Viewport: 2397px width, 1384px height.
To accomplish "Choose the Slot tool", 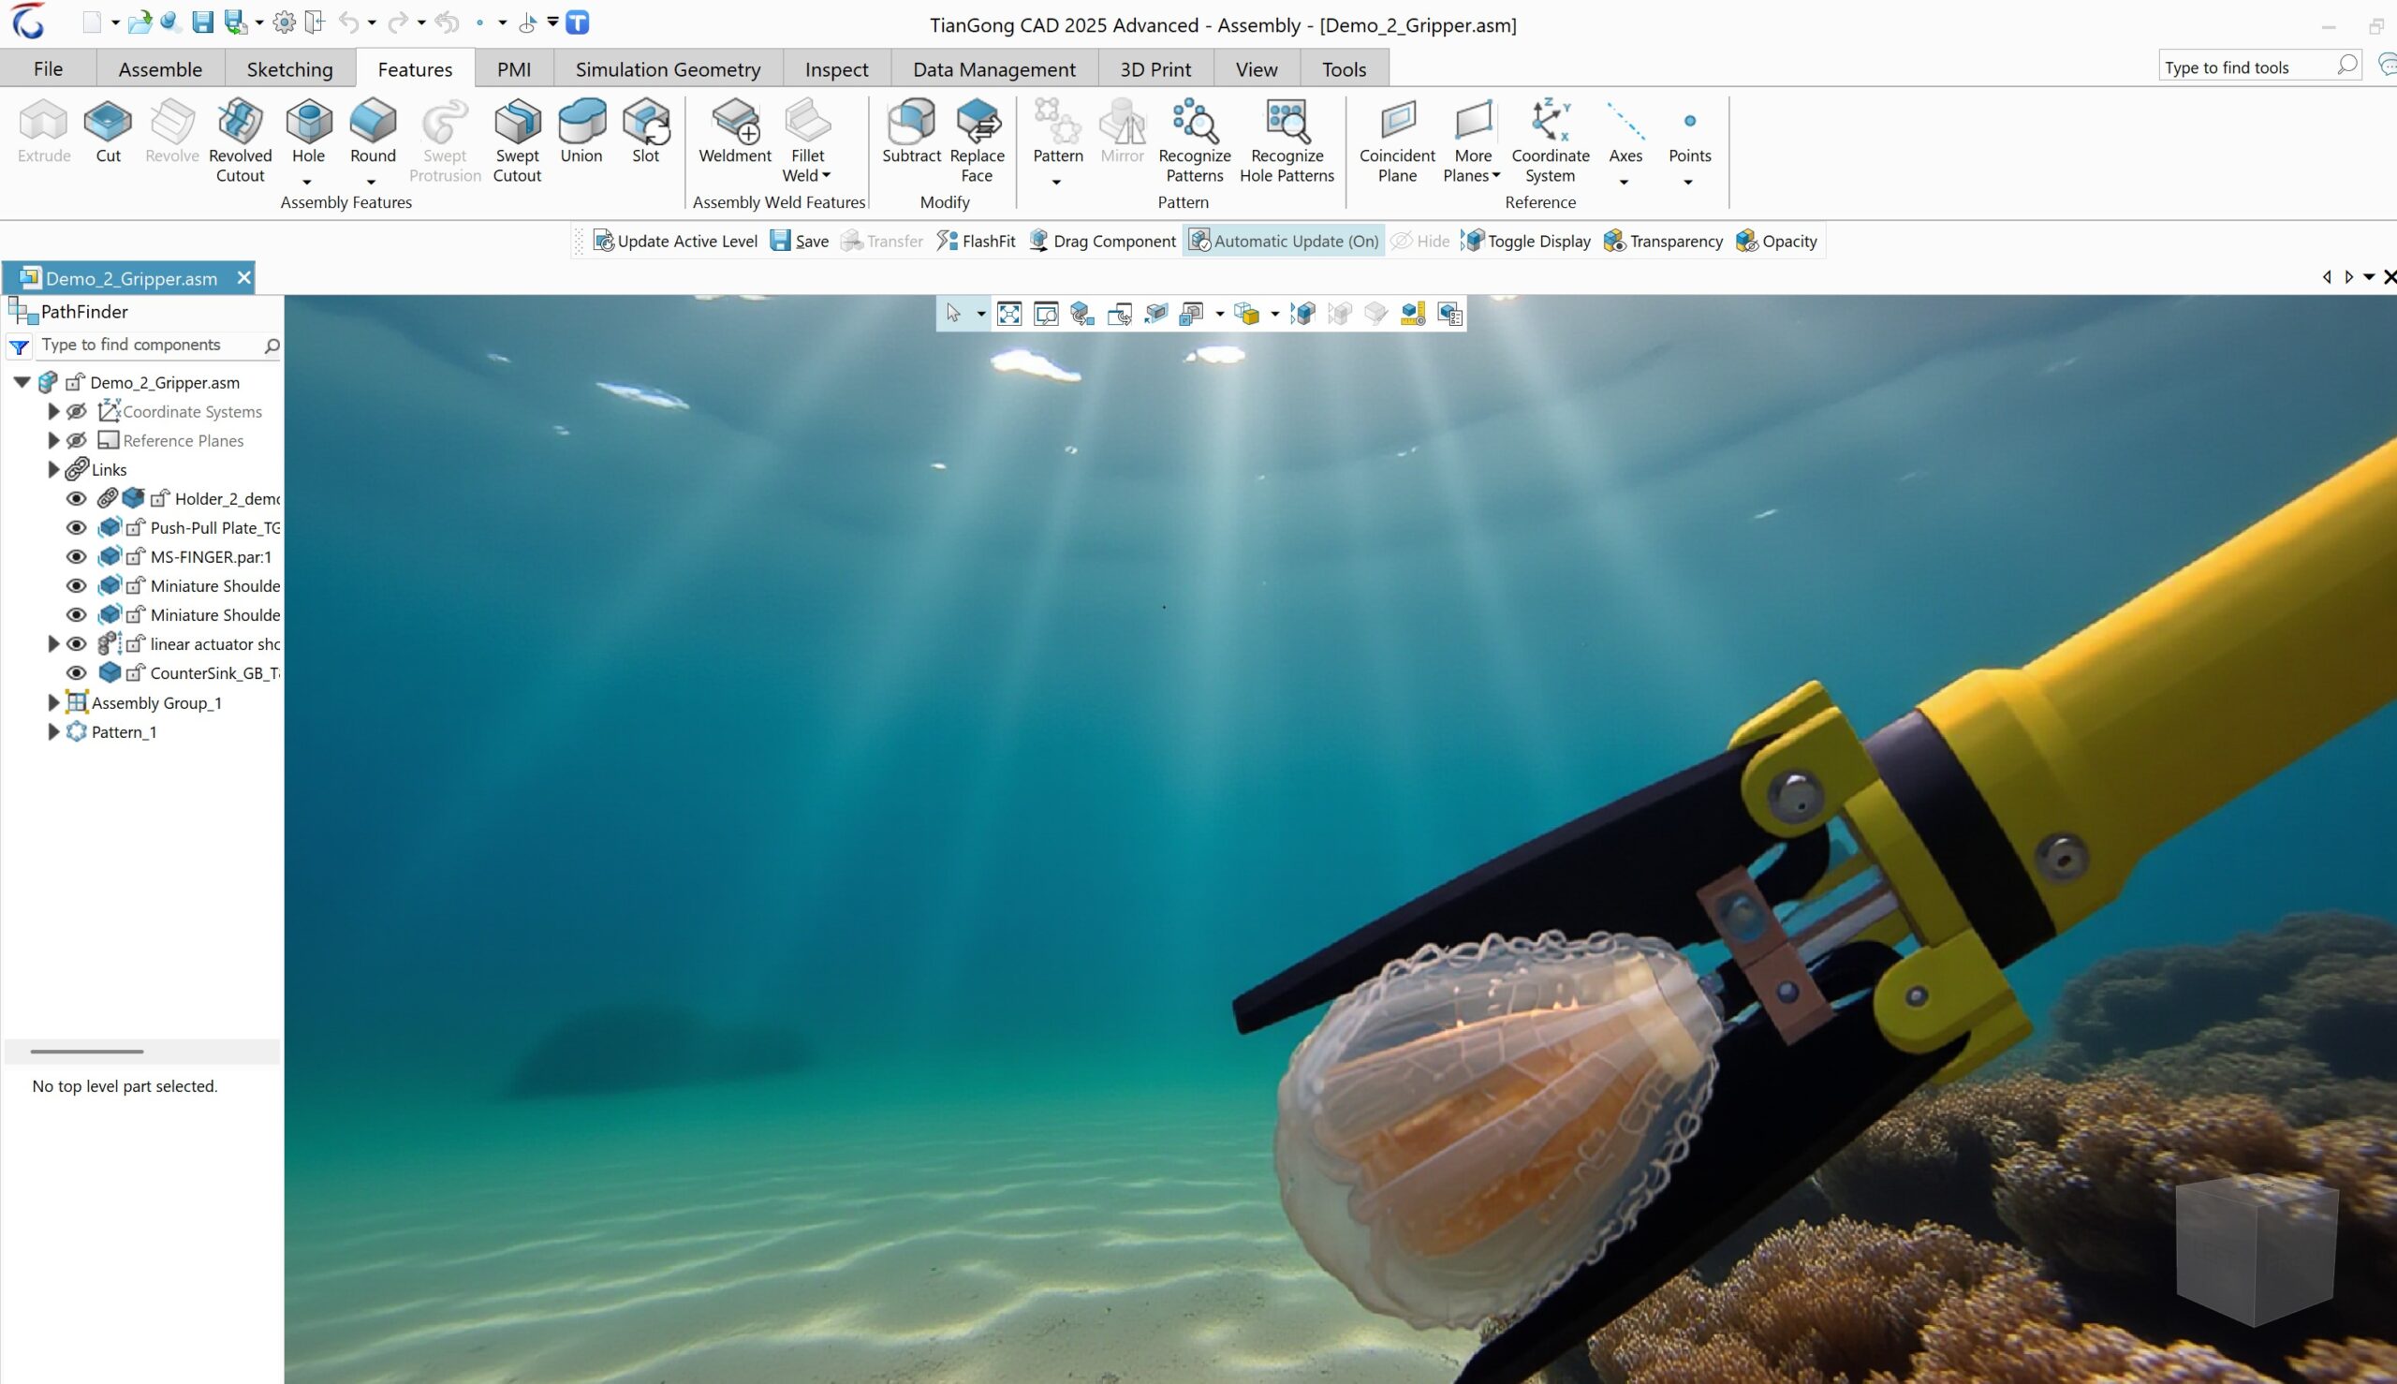I will click(645, 131).
